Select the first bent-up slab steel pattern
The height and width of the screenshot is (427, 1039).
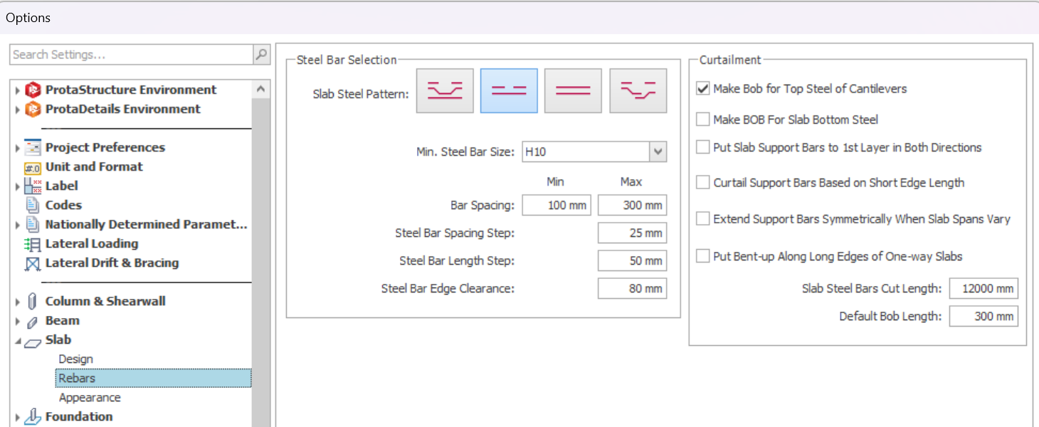pos(445,91)
